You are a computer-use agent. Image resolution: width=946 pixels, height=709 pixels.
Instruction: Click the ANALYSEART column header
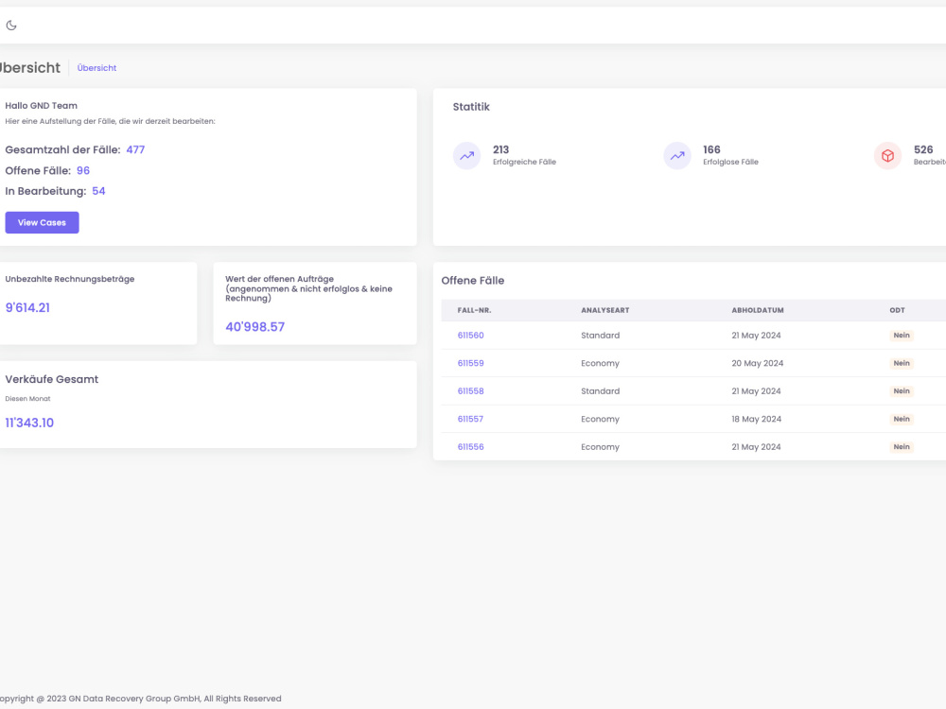tap(605, 310)
